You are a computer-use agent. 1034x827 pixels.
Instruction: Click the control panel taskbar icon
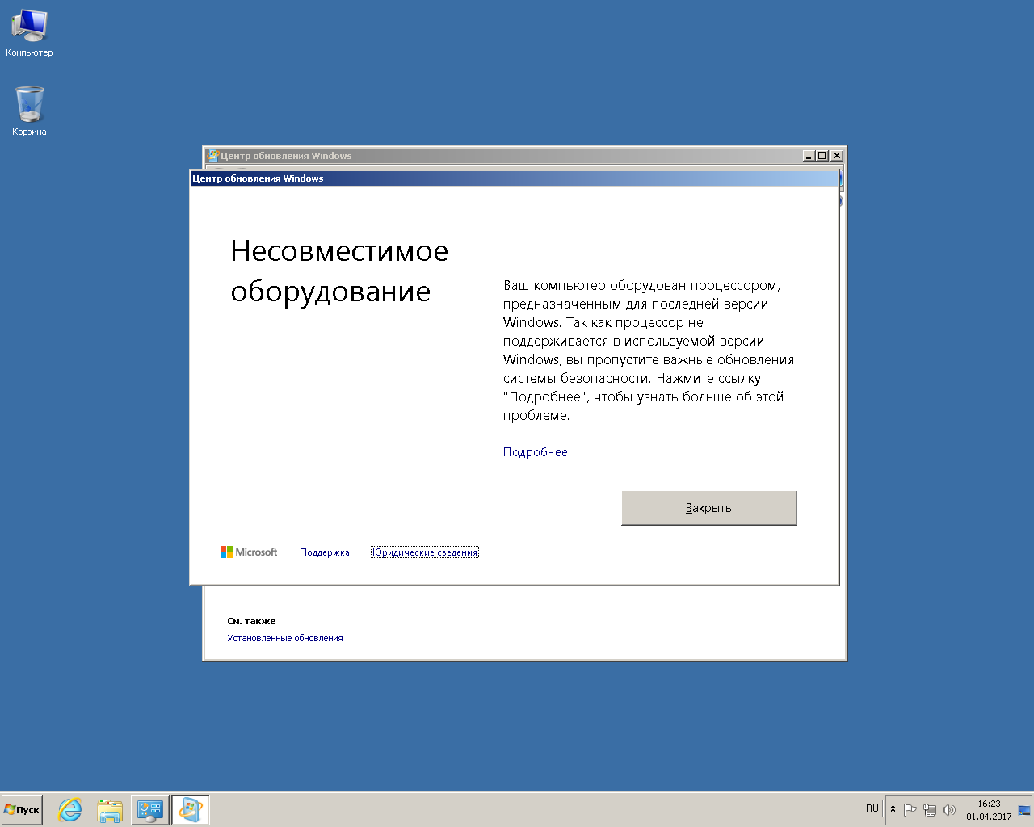150,809
